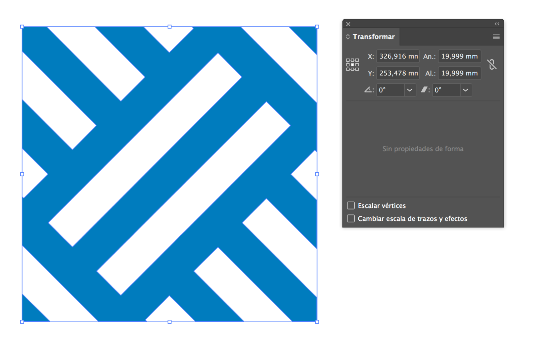Image resolution: width=536 pixels, height=353 pixels.
Task: Click the right-middle selection handle of artwork
Action: click(x=317, y=174)
